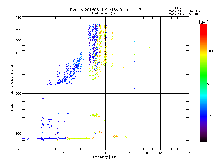
Task: Click the "RwPretec (8p)" subtitle text
Action: (x=105, y=13)
